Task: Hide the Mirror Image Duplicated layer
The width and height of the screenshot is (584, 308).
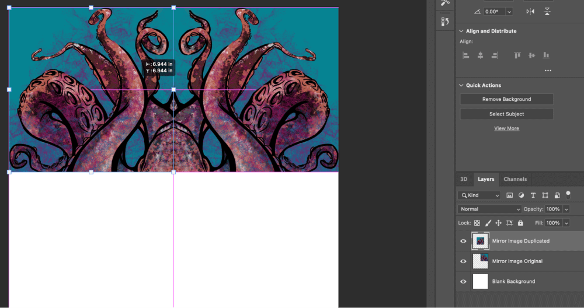Action: [464, 241]
